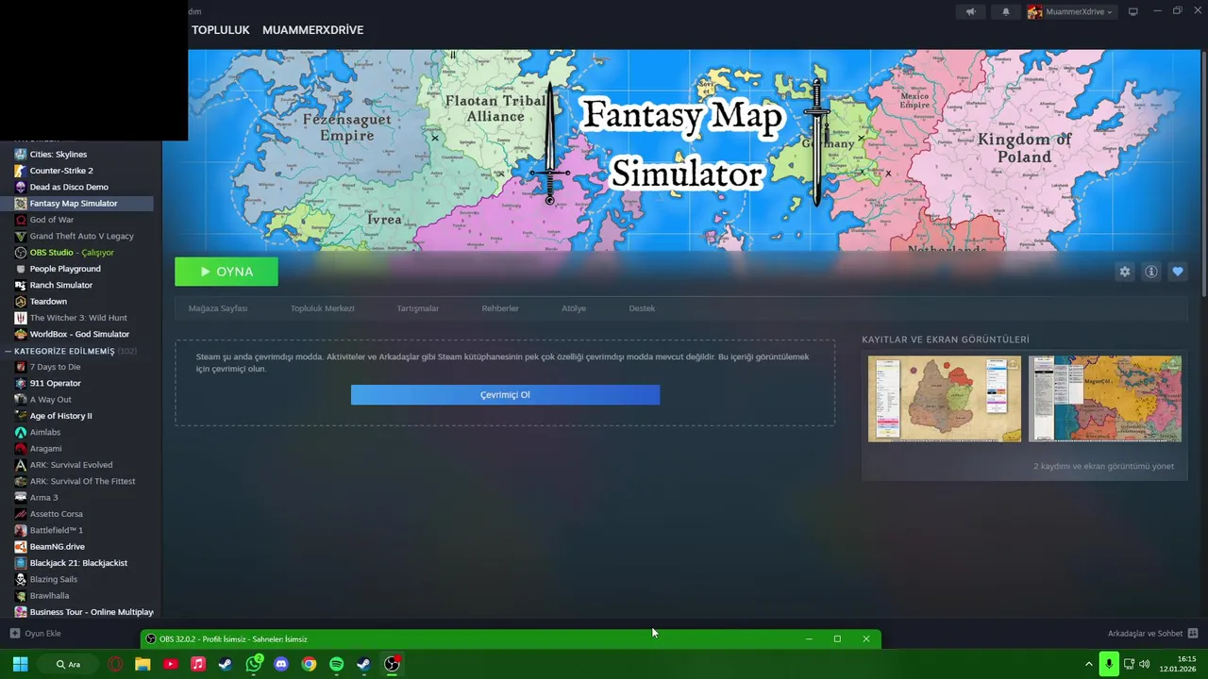Select Dead as Disco Demo in the library
This screenshot has width=1208, height=679.
(x=69, y=187)
